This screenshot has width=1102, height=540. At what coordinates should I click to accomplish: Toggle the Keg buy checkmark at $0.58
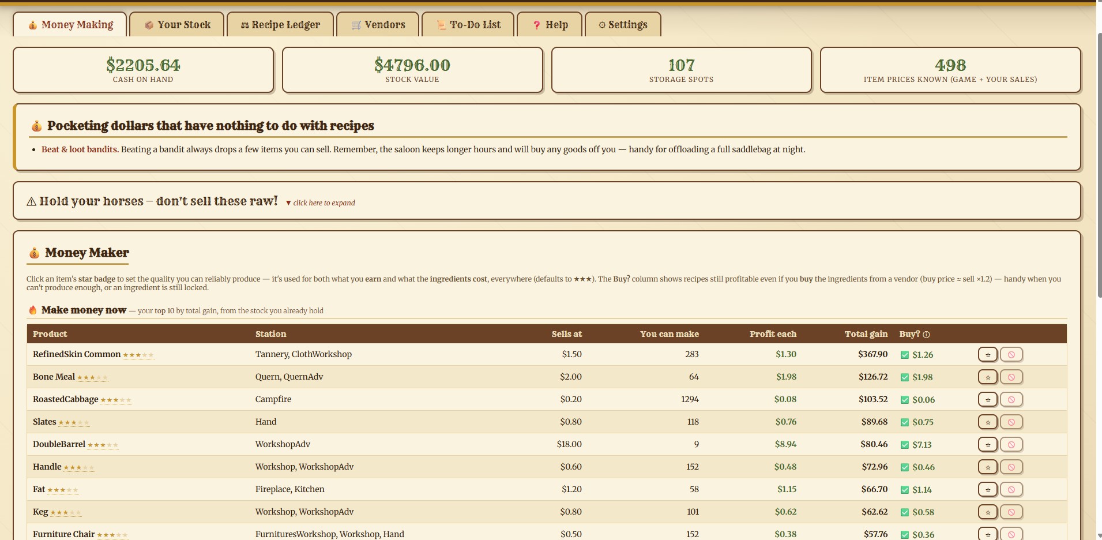click(905, 512)
